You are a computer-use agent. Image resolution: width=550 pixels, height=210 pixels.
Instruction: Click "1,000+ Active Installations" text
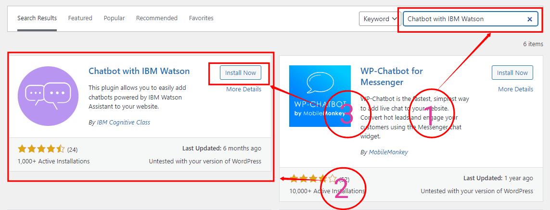click(54, 161)
